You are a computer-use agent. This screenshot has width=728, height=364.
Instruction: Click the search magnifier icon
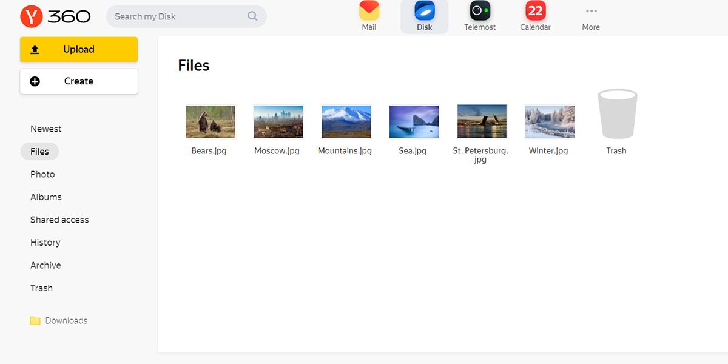click(x=253, y=16)
